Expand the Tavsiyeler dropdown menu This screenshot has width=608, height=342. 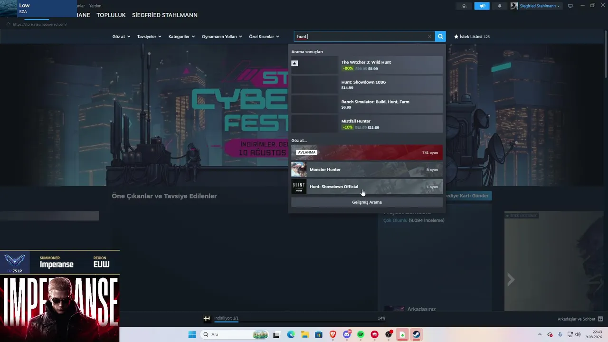tap(149, 37)
